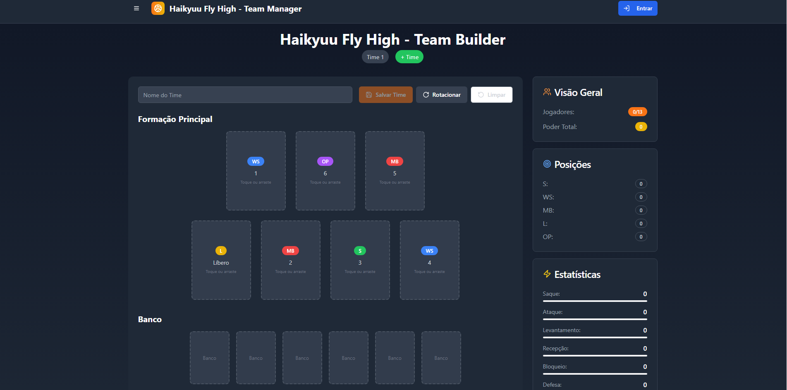Click the last Banco slot
The width and height of the screenshot is (787, 390).
441,358
